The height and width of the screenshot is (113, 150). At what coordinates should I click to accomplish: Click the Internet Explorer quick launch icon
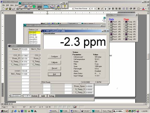(x=15, y=111)
